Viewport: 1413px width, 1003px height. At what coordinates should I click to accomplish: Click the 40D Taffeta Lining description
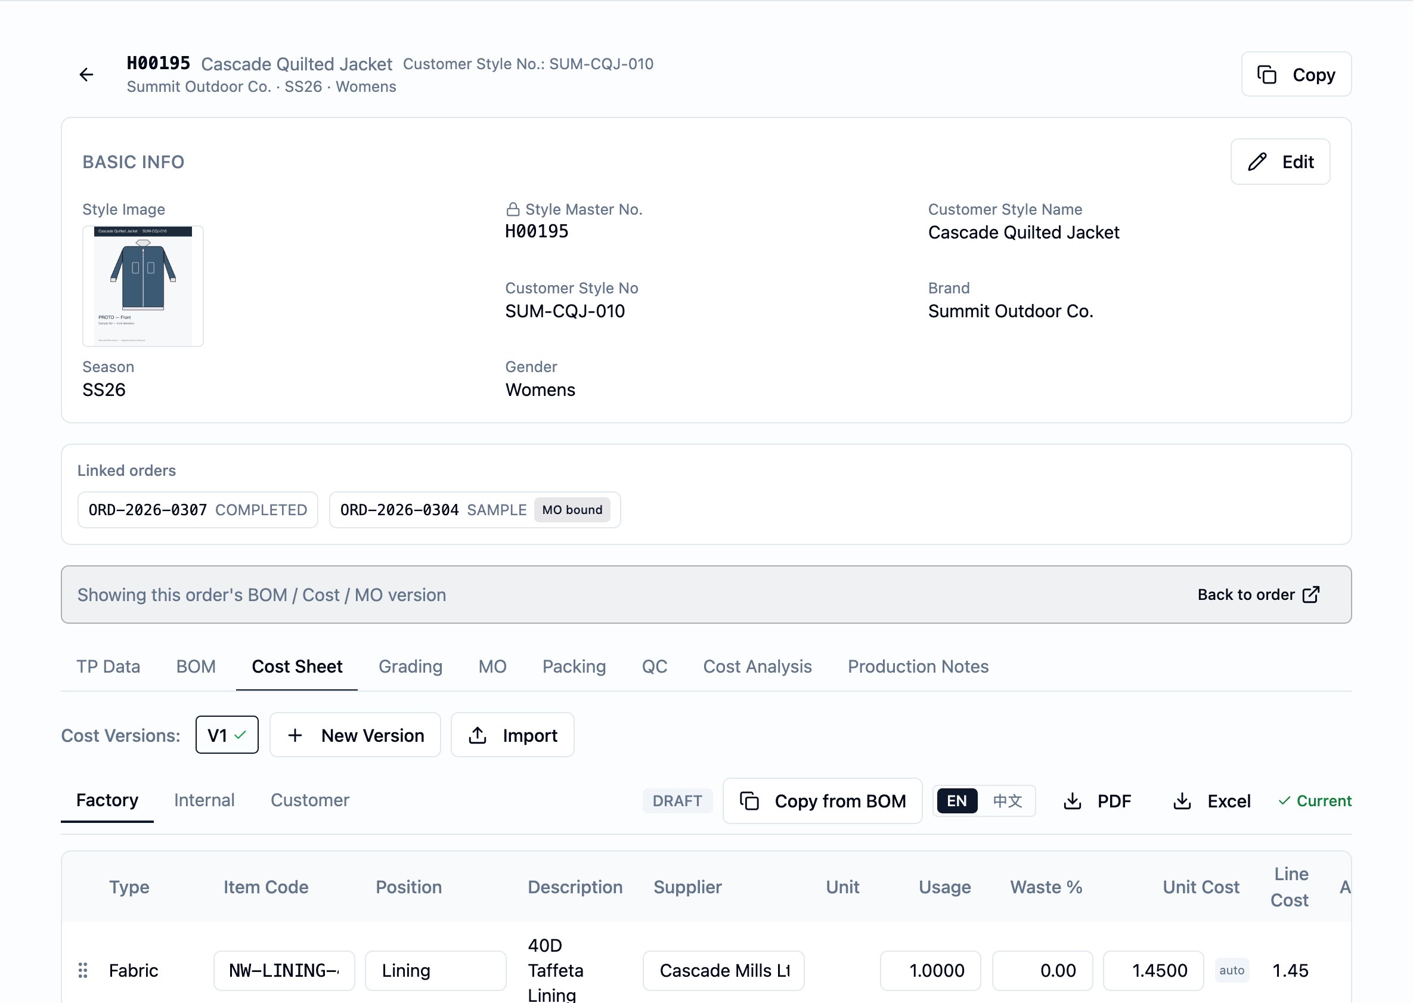pos(555,970)
